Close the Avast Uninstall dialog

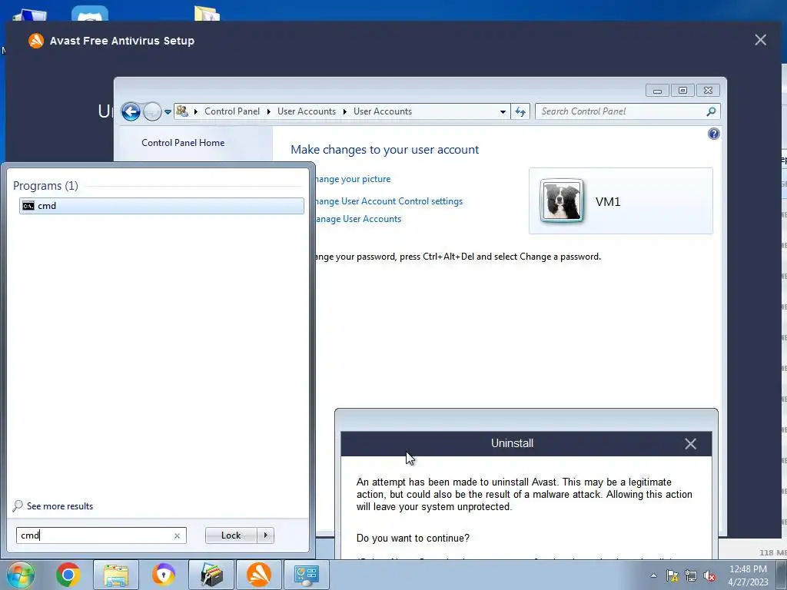coord(691,443)
